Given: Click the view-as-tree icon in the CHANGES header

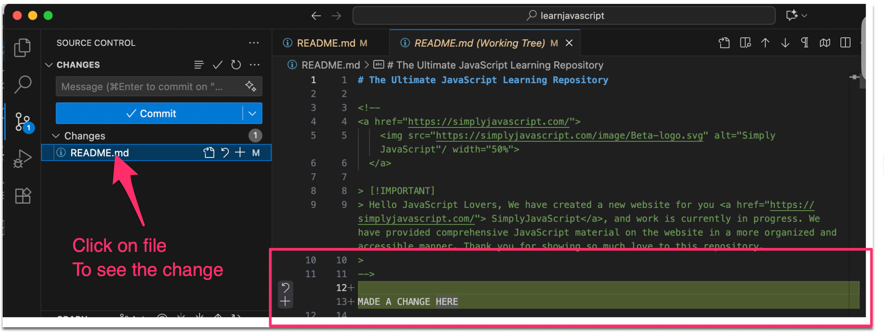Looking at the screenshot, I should 199,65.
